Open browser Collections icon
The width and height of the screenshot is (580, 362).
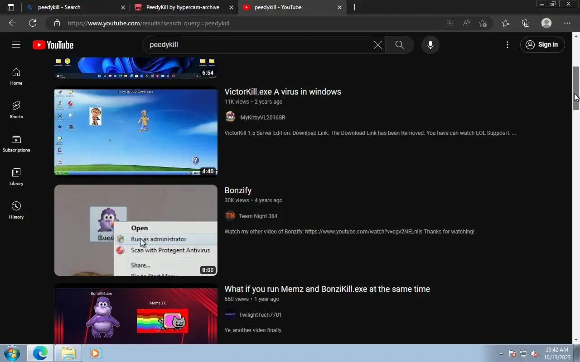tap(526, 23)
